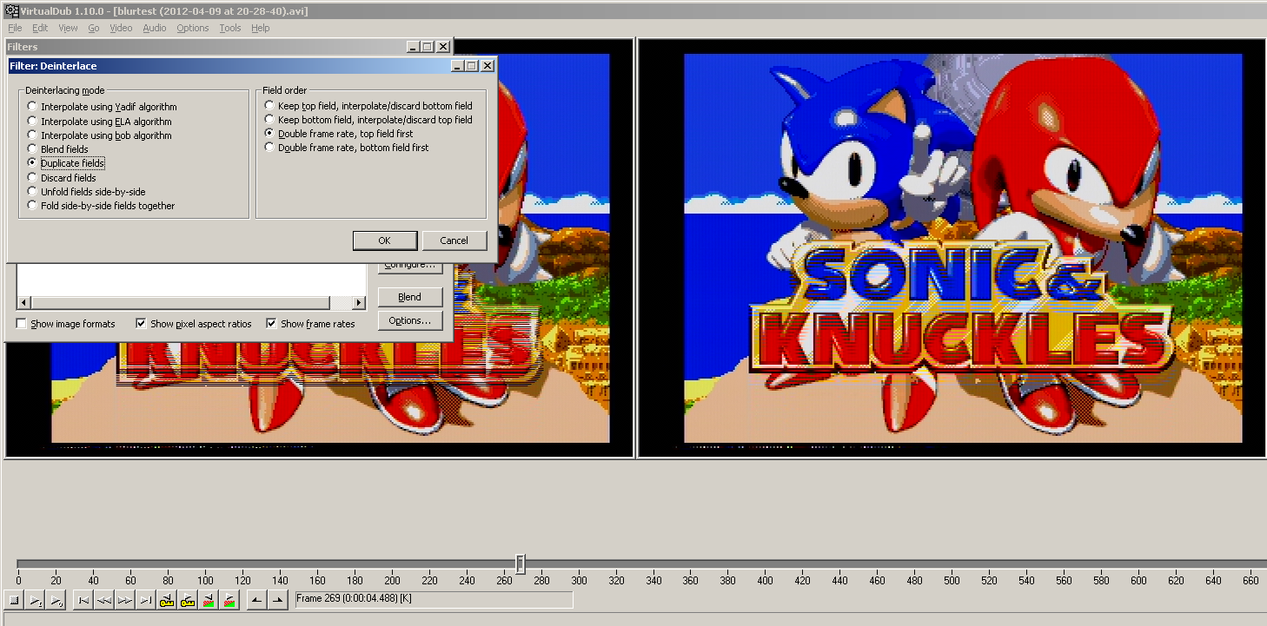
Task: Open the Help menu
Action: (x=261, y=28)
